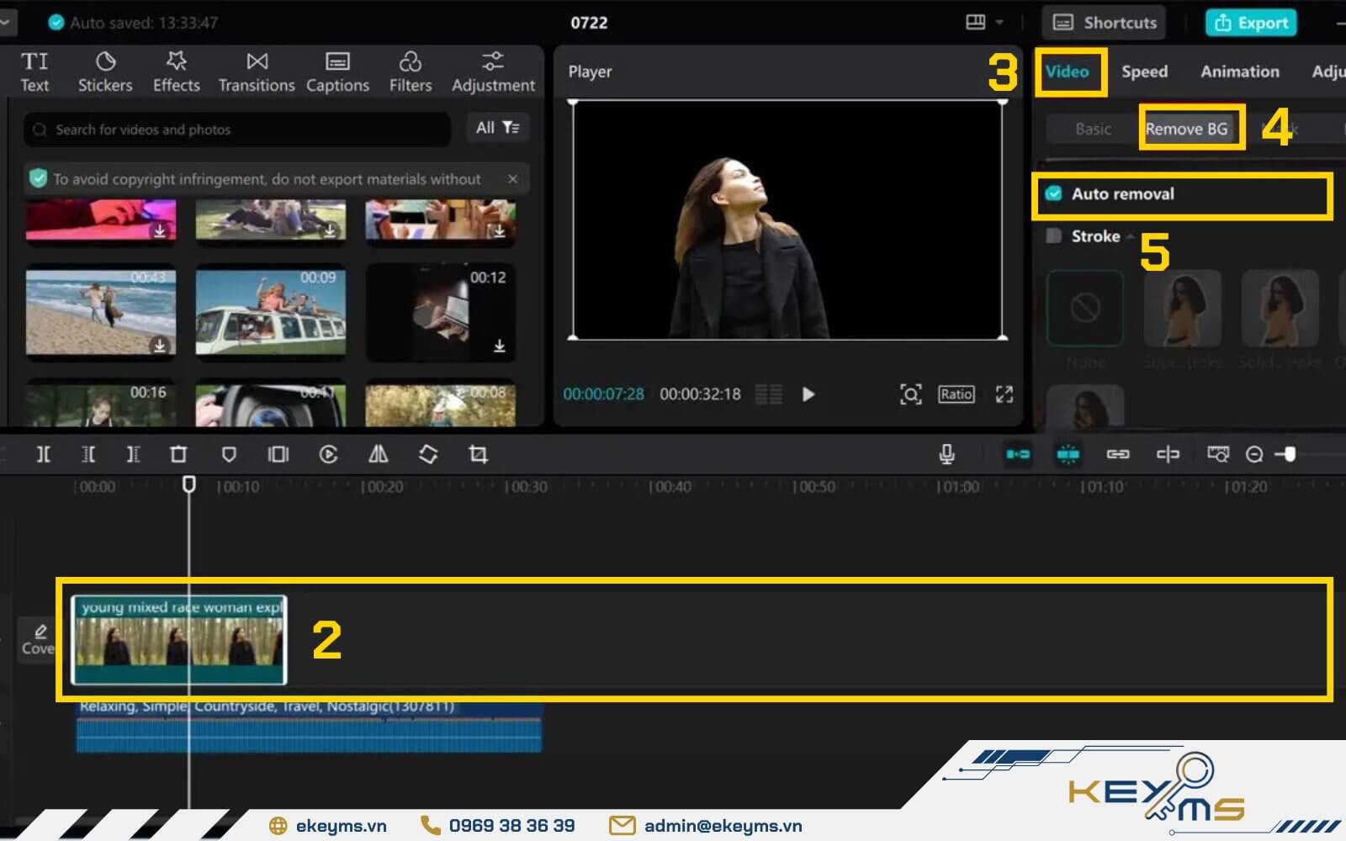This screenshot has width=1346, height=841.
Task: Open the All media filter dropdown
Action: tap(498, 129)
